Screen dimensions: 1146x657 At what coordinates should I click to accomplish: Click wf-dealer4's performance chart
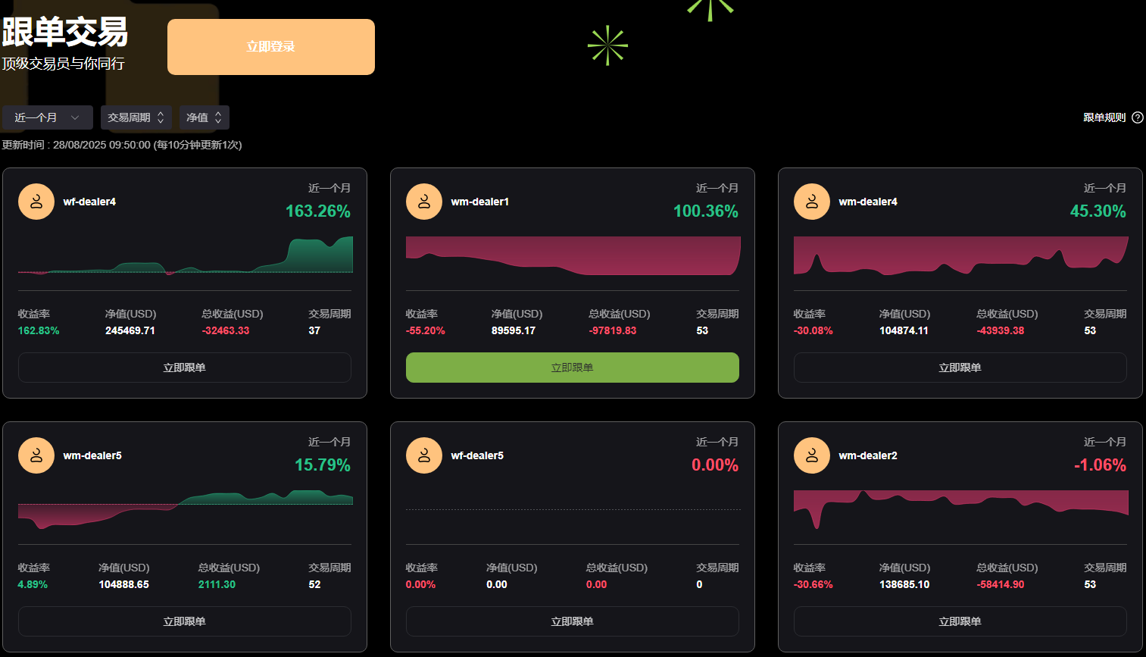(184, 258)
